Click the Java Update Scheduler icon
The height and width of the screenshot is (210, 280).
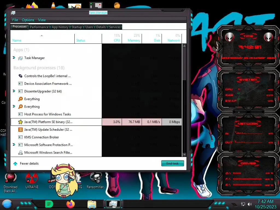coord(21,129)
